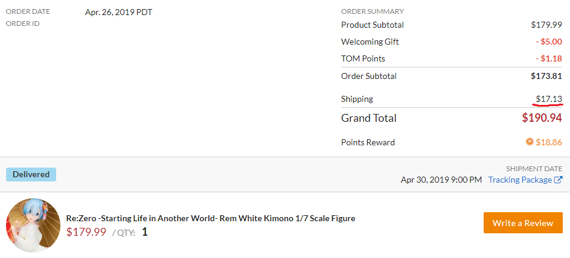This screenshot has height=258, width=570.
Task: Click the Delivered status badge
Action: pyautogui.click(x=31, y=175)
